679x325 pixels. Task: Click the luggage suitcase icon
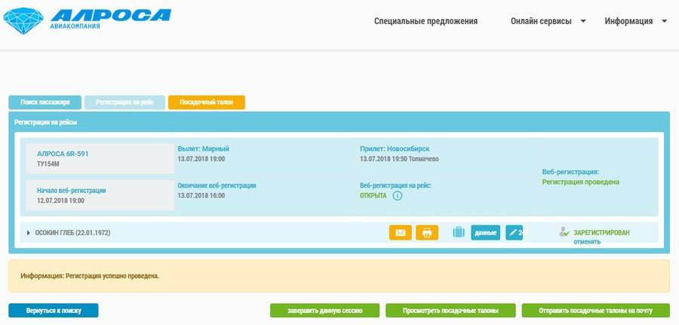tap(459, 232)
